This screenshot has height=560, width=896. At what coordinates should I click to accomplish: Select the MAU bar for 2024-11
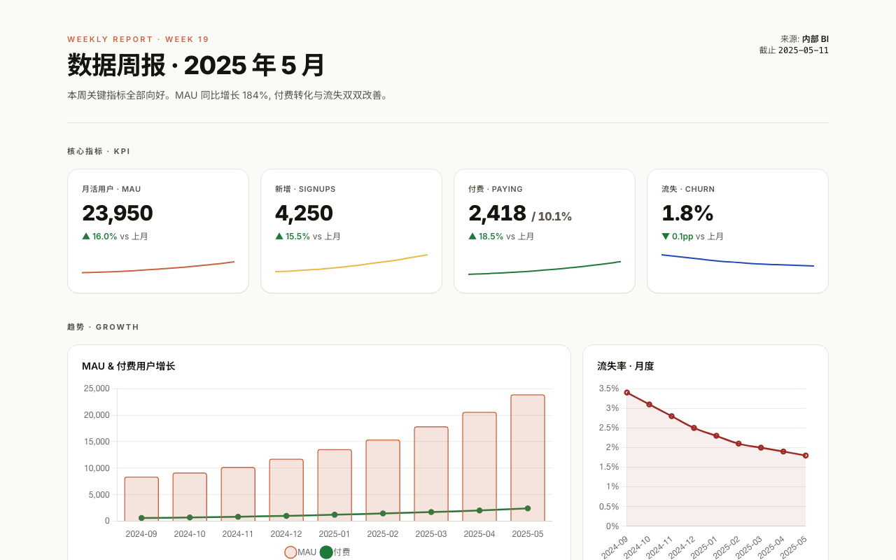coord(238,494)
